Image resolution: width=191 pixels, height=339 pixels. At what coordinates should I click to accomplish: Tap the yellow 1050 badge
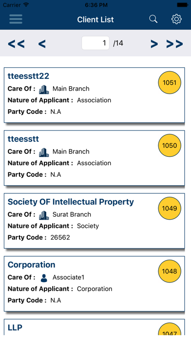tap(170, 146)
